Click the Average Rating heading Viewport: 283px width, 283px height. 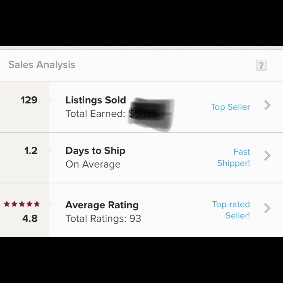(x=102, y=205)
